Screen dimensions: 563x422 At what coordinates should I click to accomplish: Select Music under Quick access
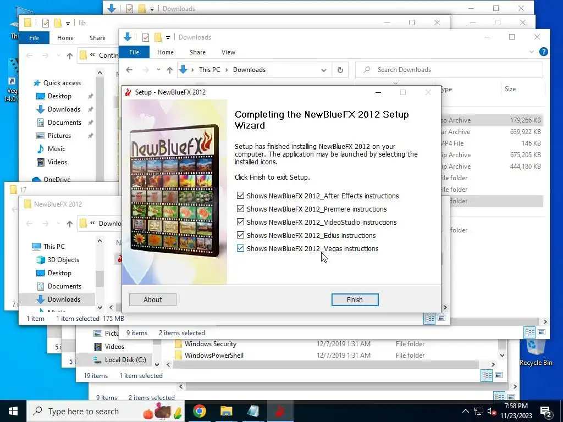click(57, 148)
